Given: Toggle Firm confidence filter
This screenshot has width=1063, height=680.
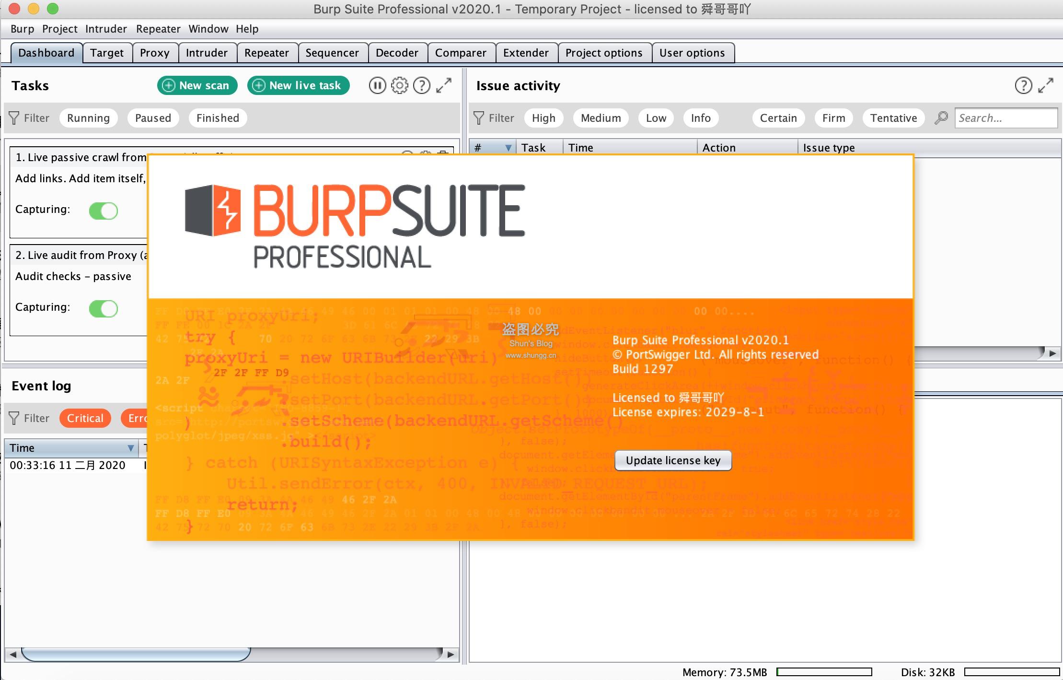Looking at the screenshot, I should point(833,118).
